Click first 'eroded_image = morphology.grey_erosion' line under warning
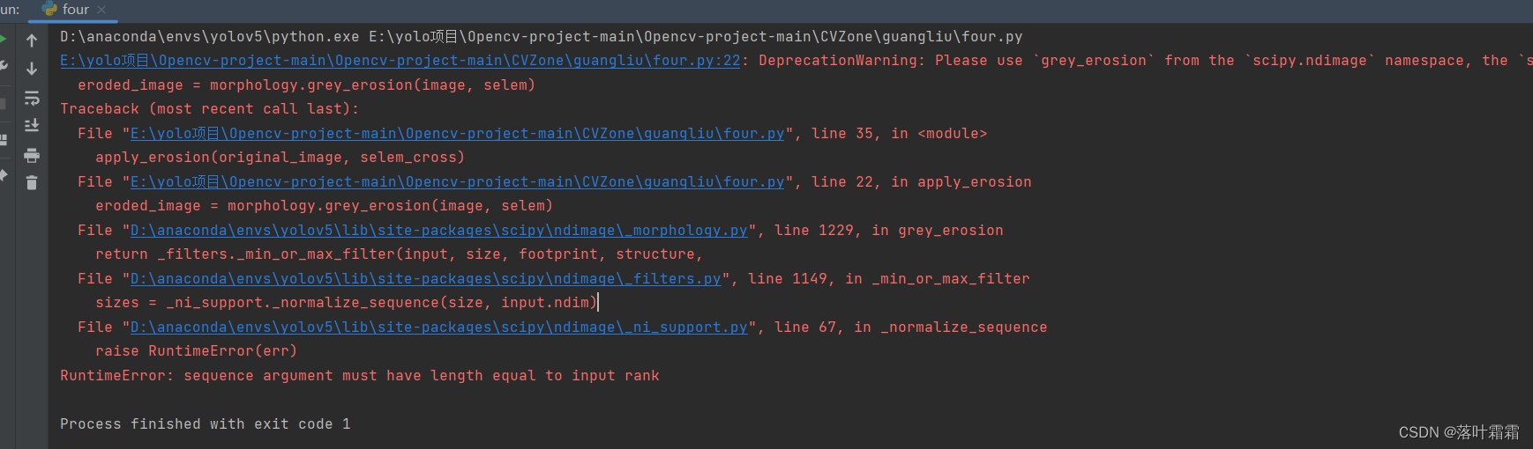This screenshot has height=449, width=1533. pyautogui.click(x=307, y=85)
